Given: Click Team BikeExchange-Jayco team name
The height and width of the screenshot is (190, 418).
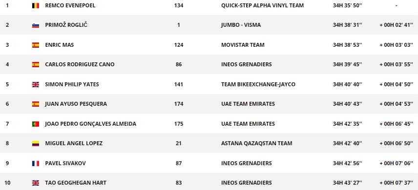Looking at the screenshot, I should [258, 84].
